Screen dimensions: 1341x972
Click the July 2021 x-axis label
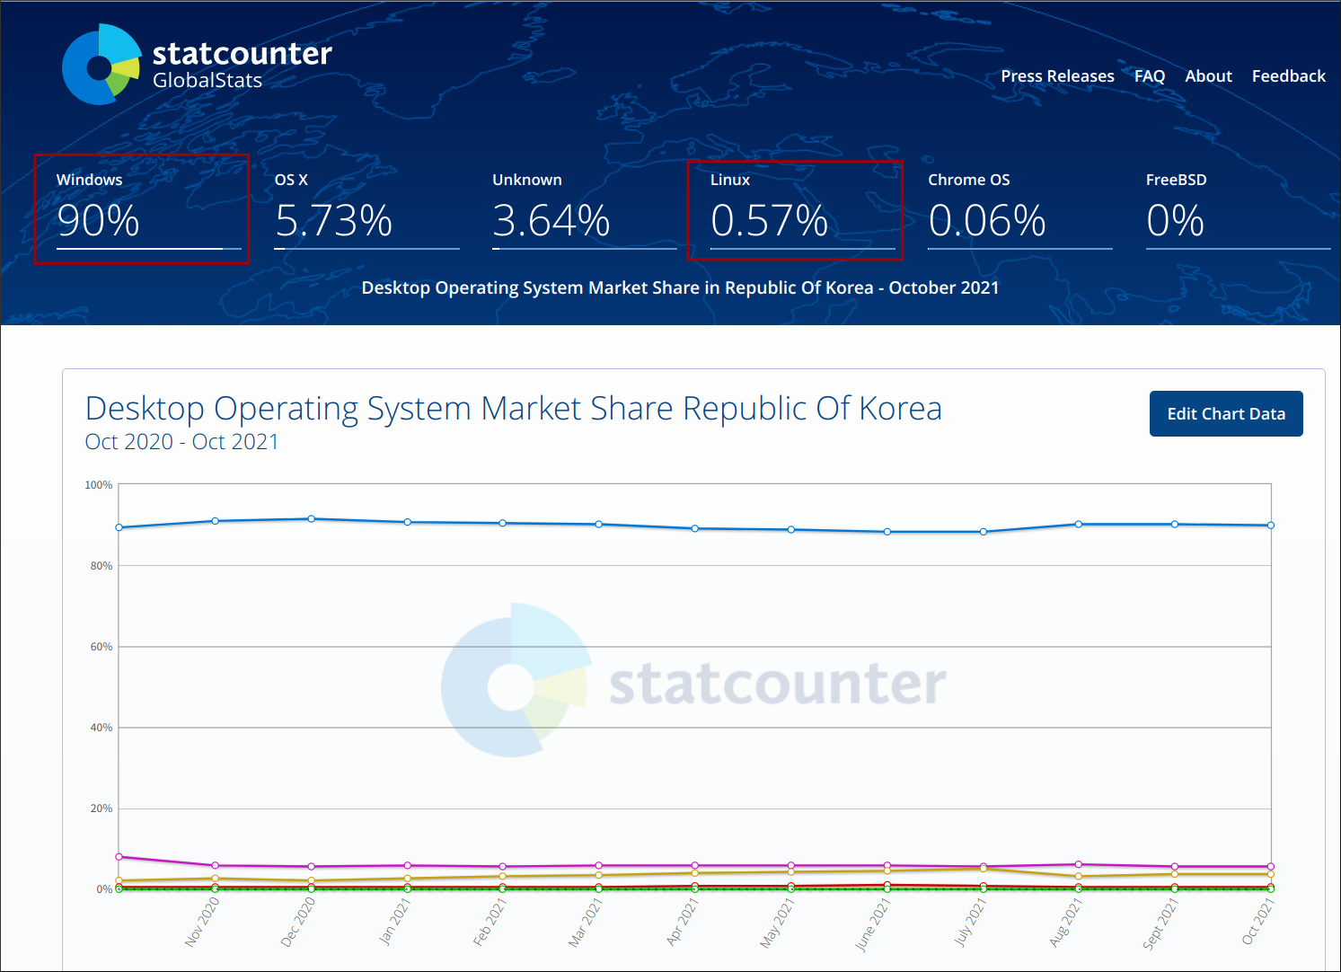tap(970, 923)
